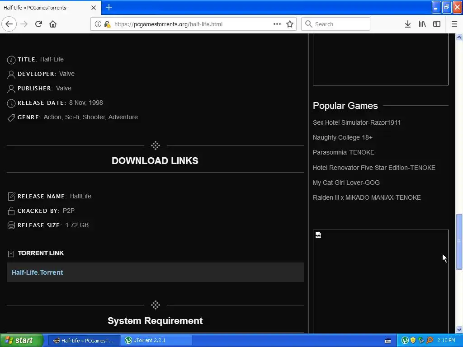This screenshot has width=463, height=347.
Task: Open My Cat Girl Lover-GOG link
Action: tap(346, 183)
